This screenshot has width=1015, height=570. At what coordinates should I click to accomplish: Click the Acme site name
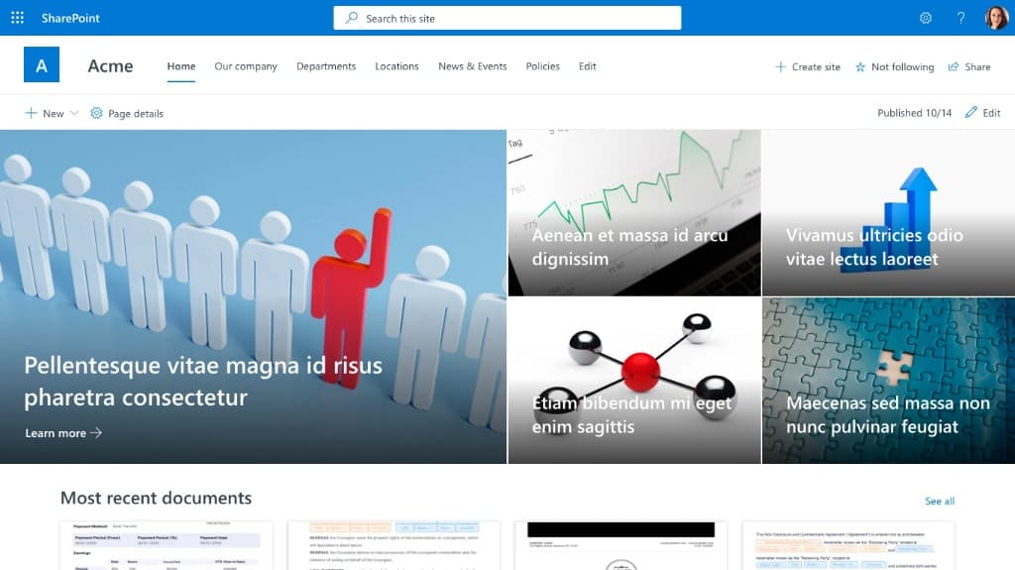[x=111, y=66]
